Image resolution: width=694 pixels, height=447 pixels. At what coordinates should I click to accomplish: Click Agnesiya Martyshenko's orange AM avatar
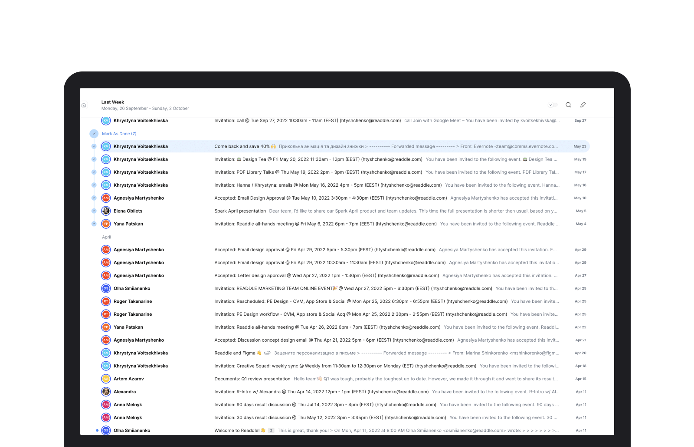coord(106,198)
